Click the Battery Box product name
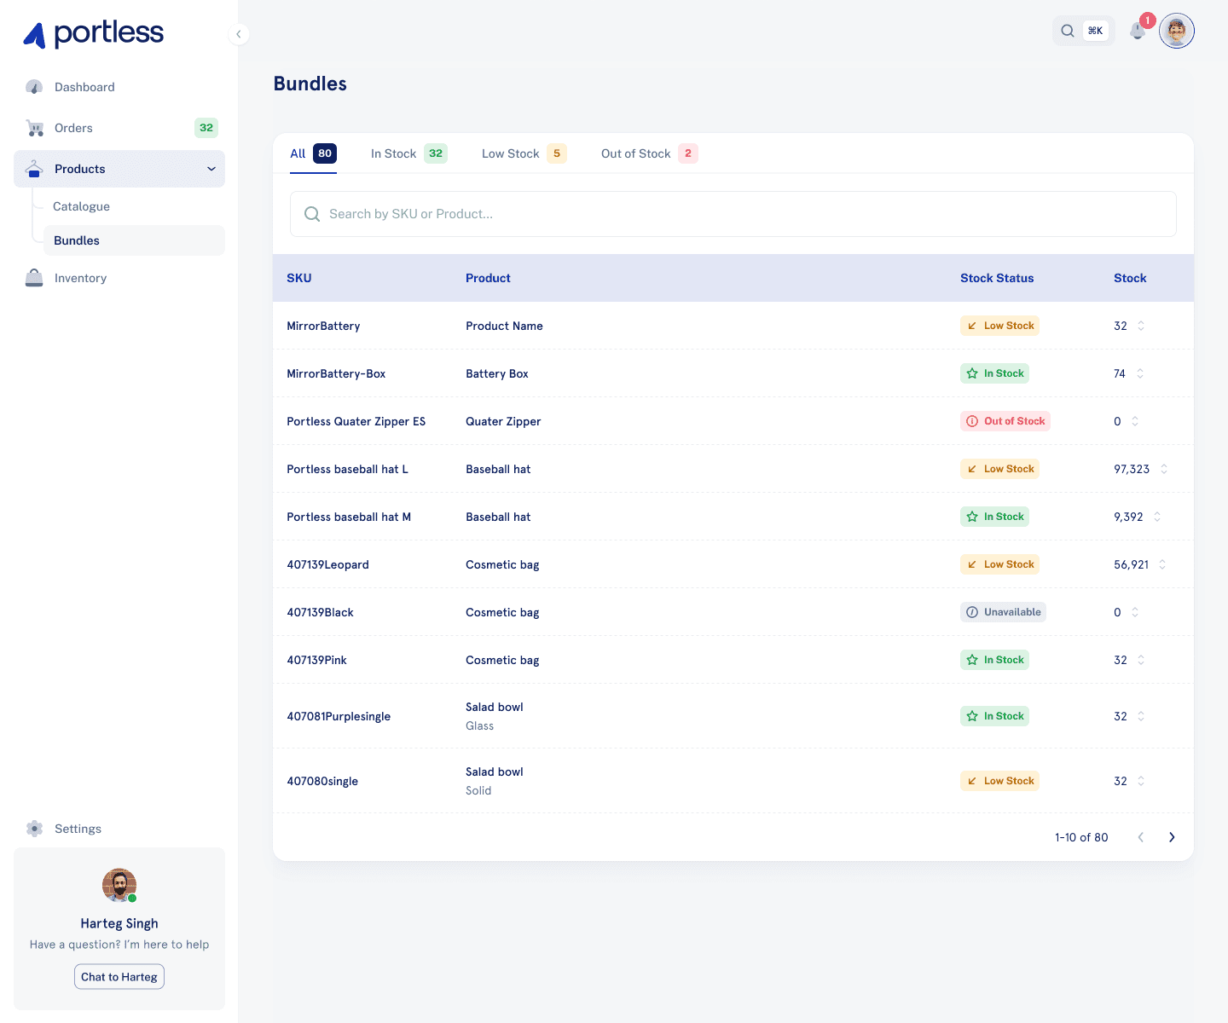 (497, 373)
